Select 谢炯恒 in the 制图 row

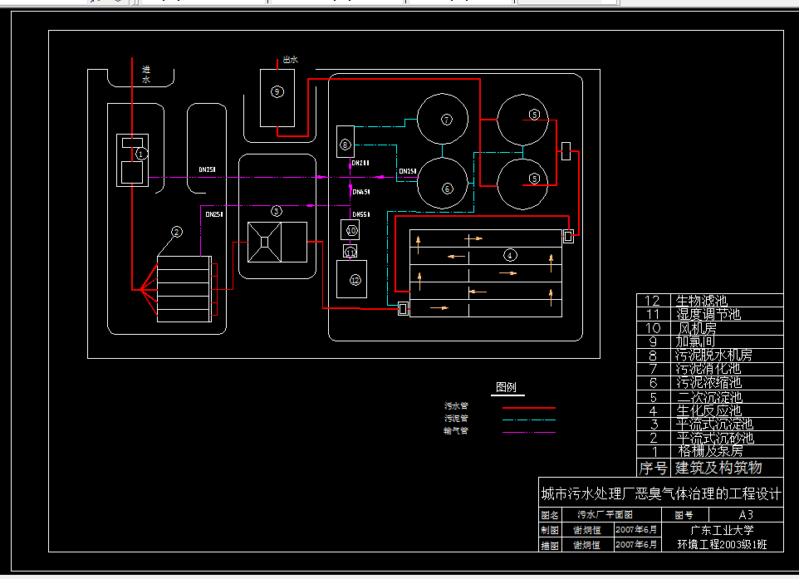tap(587, 530)
